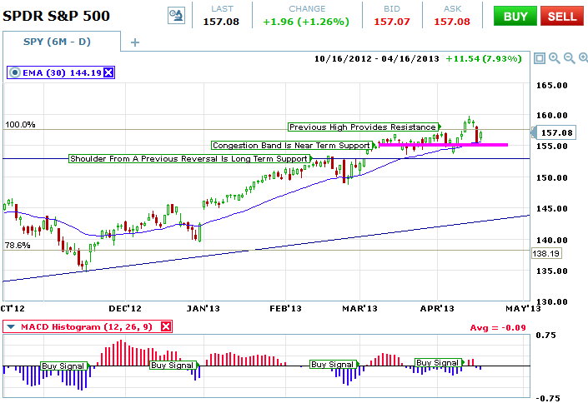Select 'Congestion Band Is Near Term Support' annotation

pyautogui.click(x=292, y=146)
